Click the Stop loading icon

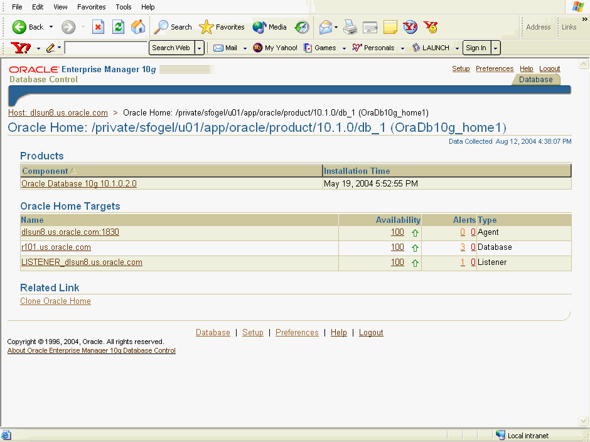(98, 27)
